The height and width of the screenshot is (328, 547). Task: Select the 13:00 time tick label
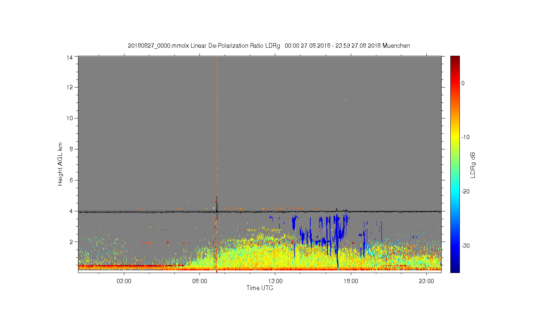click(x=275, y=281)
